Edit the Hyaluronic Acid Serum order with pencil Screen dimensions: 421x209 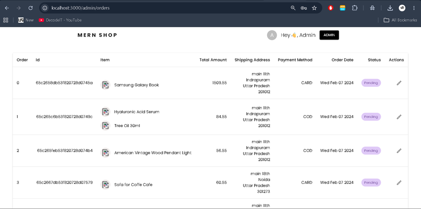(399, 117)
